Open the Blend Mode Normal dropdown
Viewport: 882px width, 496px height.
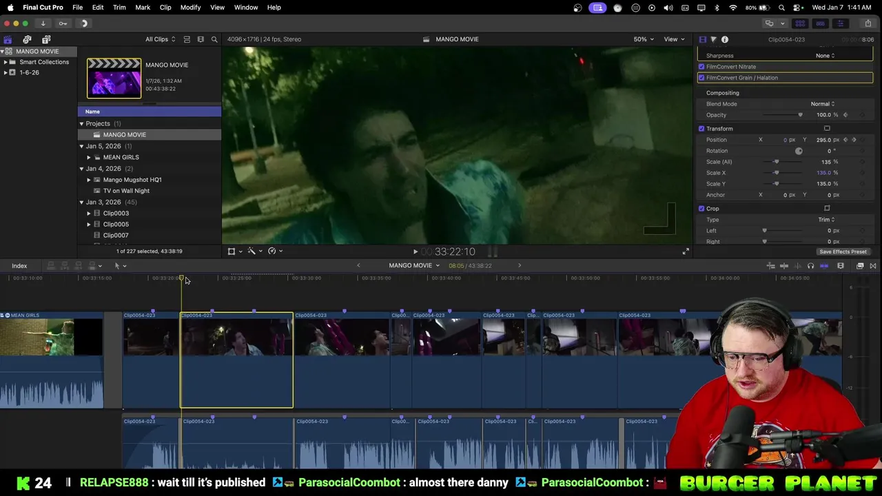point(822,104)
